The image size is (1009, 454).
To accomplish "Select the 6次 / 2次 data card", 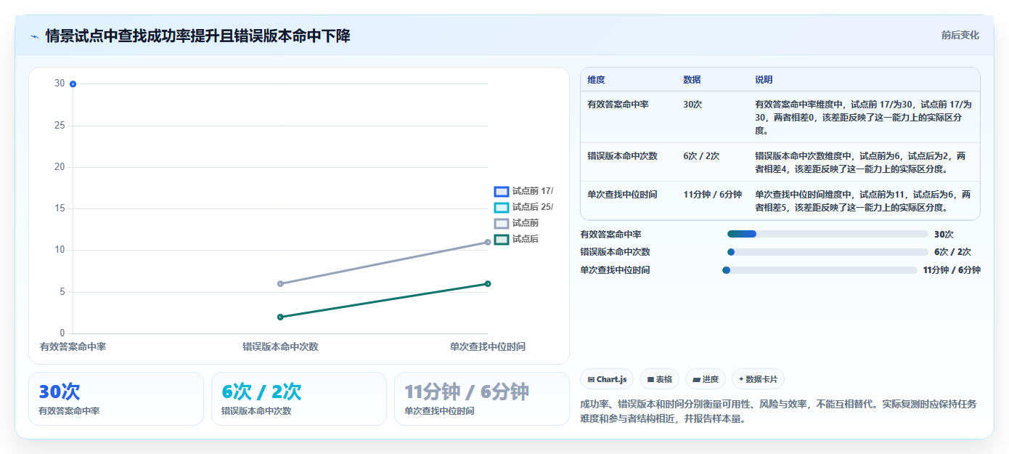I will pos(299,399).
